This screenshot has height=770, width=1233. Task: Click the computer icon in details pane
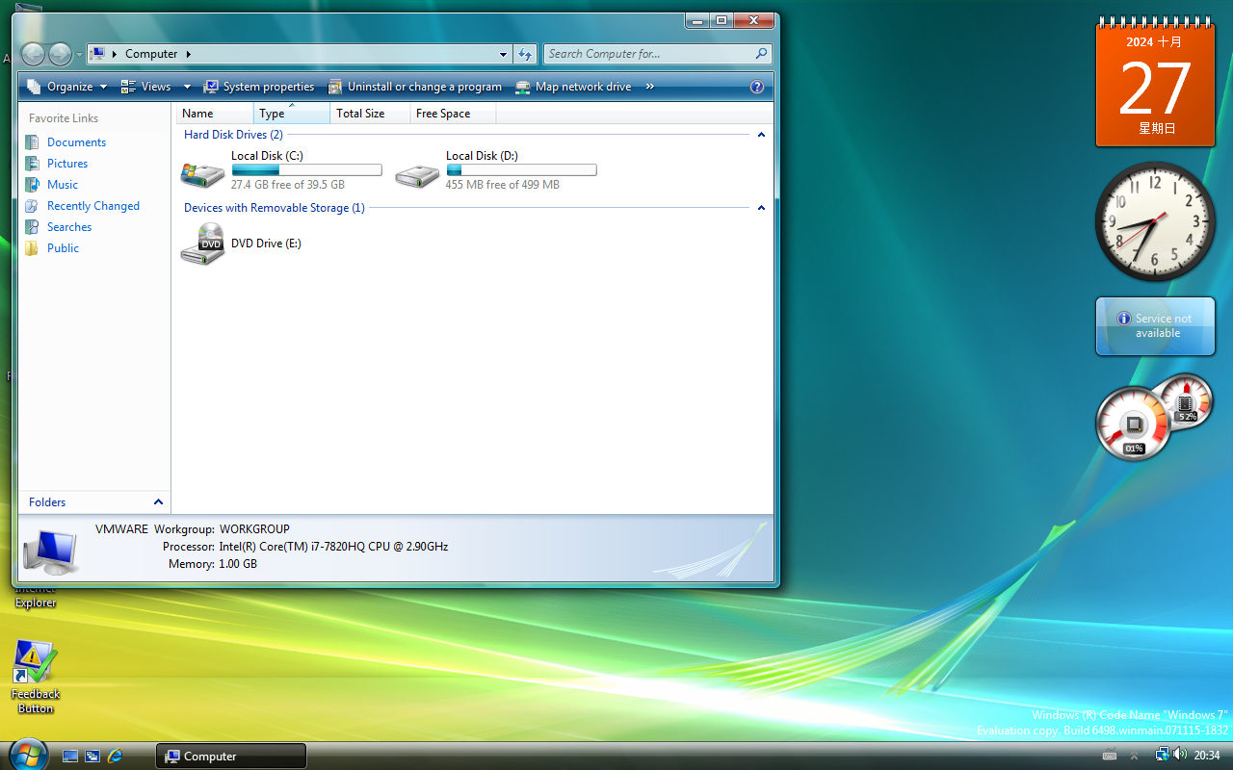point(50,551)
